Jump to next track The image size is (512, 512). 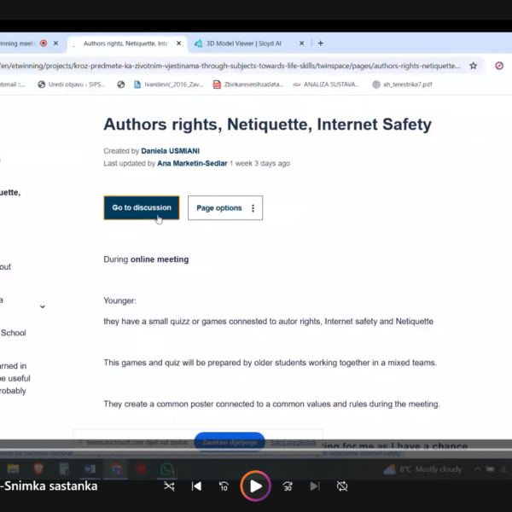pos(315,486)
